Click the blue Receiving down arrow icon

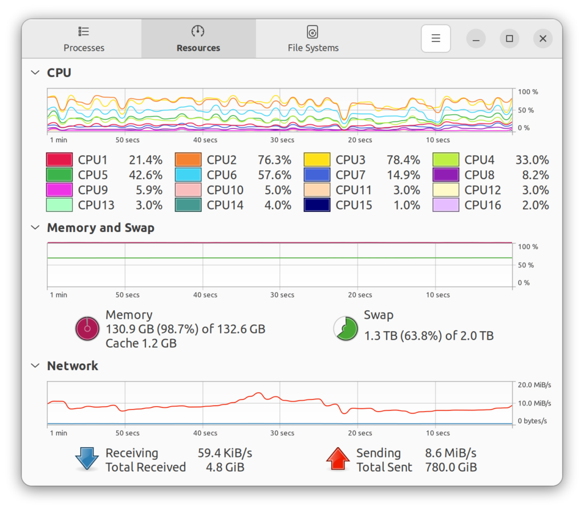point(87,459)
